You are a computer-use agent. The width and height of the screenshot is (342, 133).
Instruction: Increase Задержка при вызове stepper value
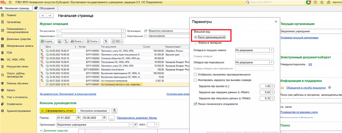tap(273, 85)
